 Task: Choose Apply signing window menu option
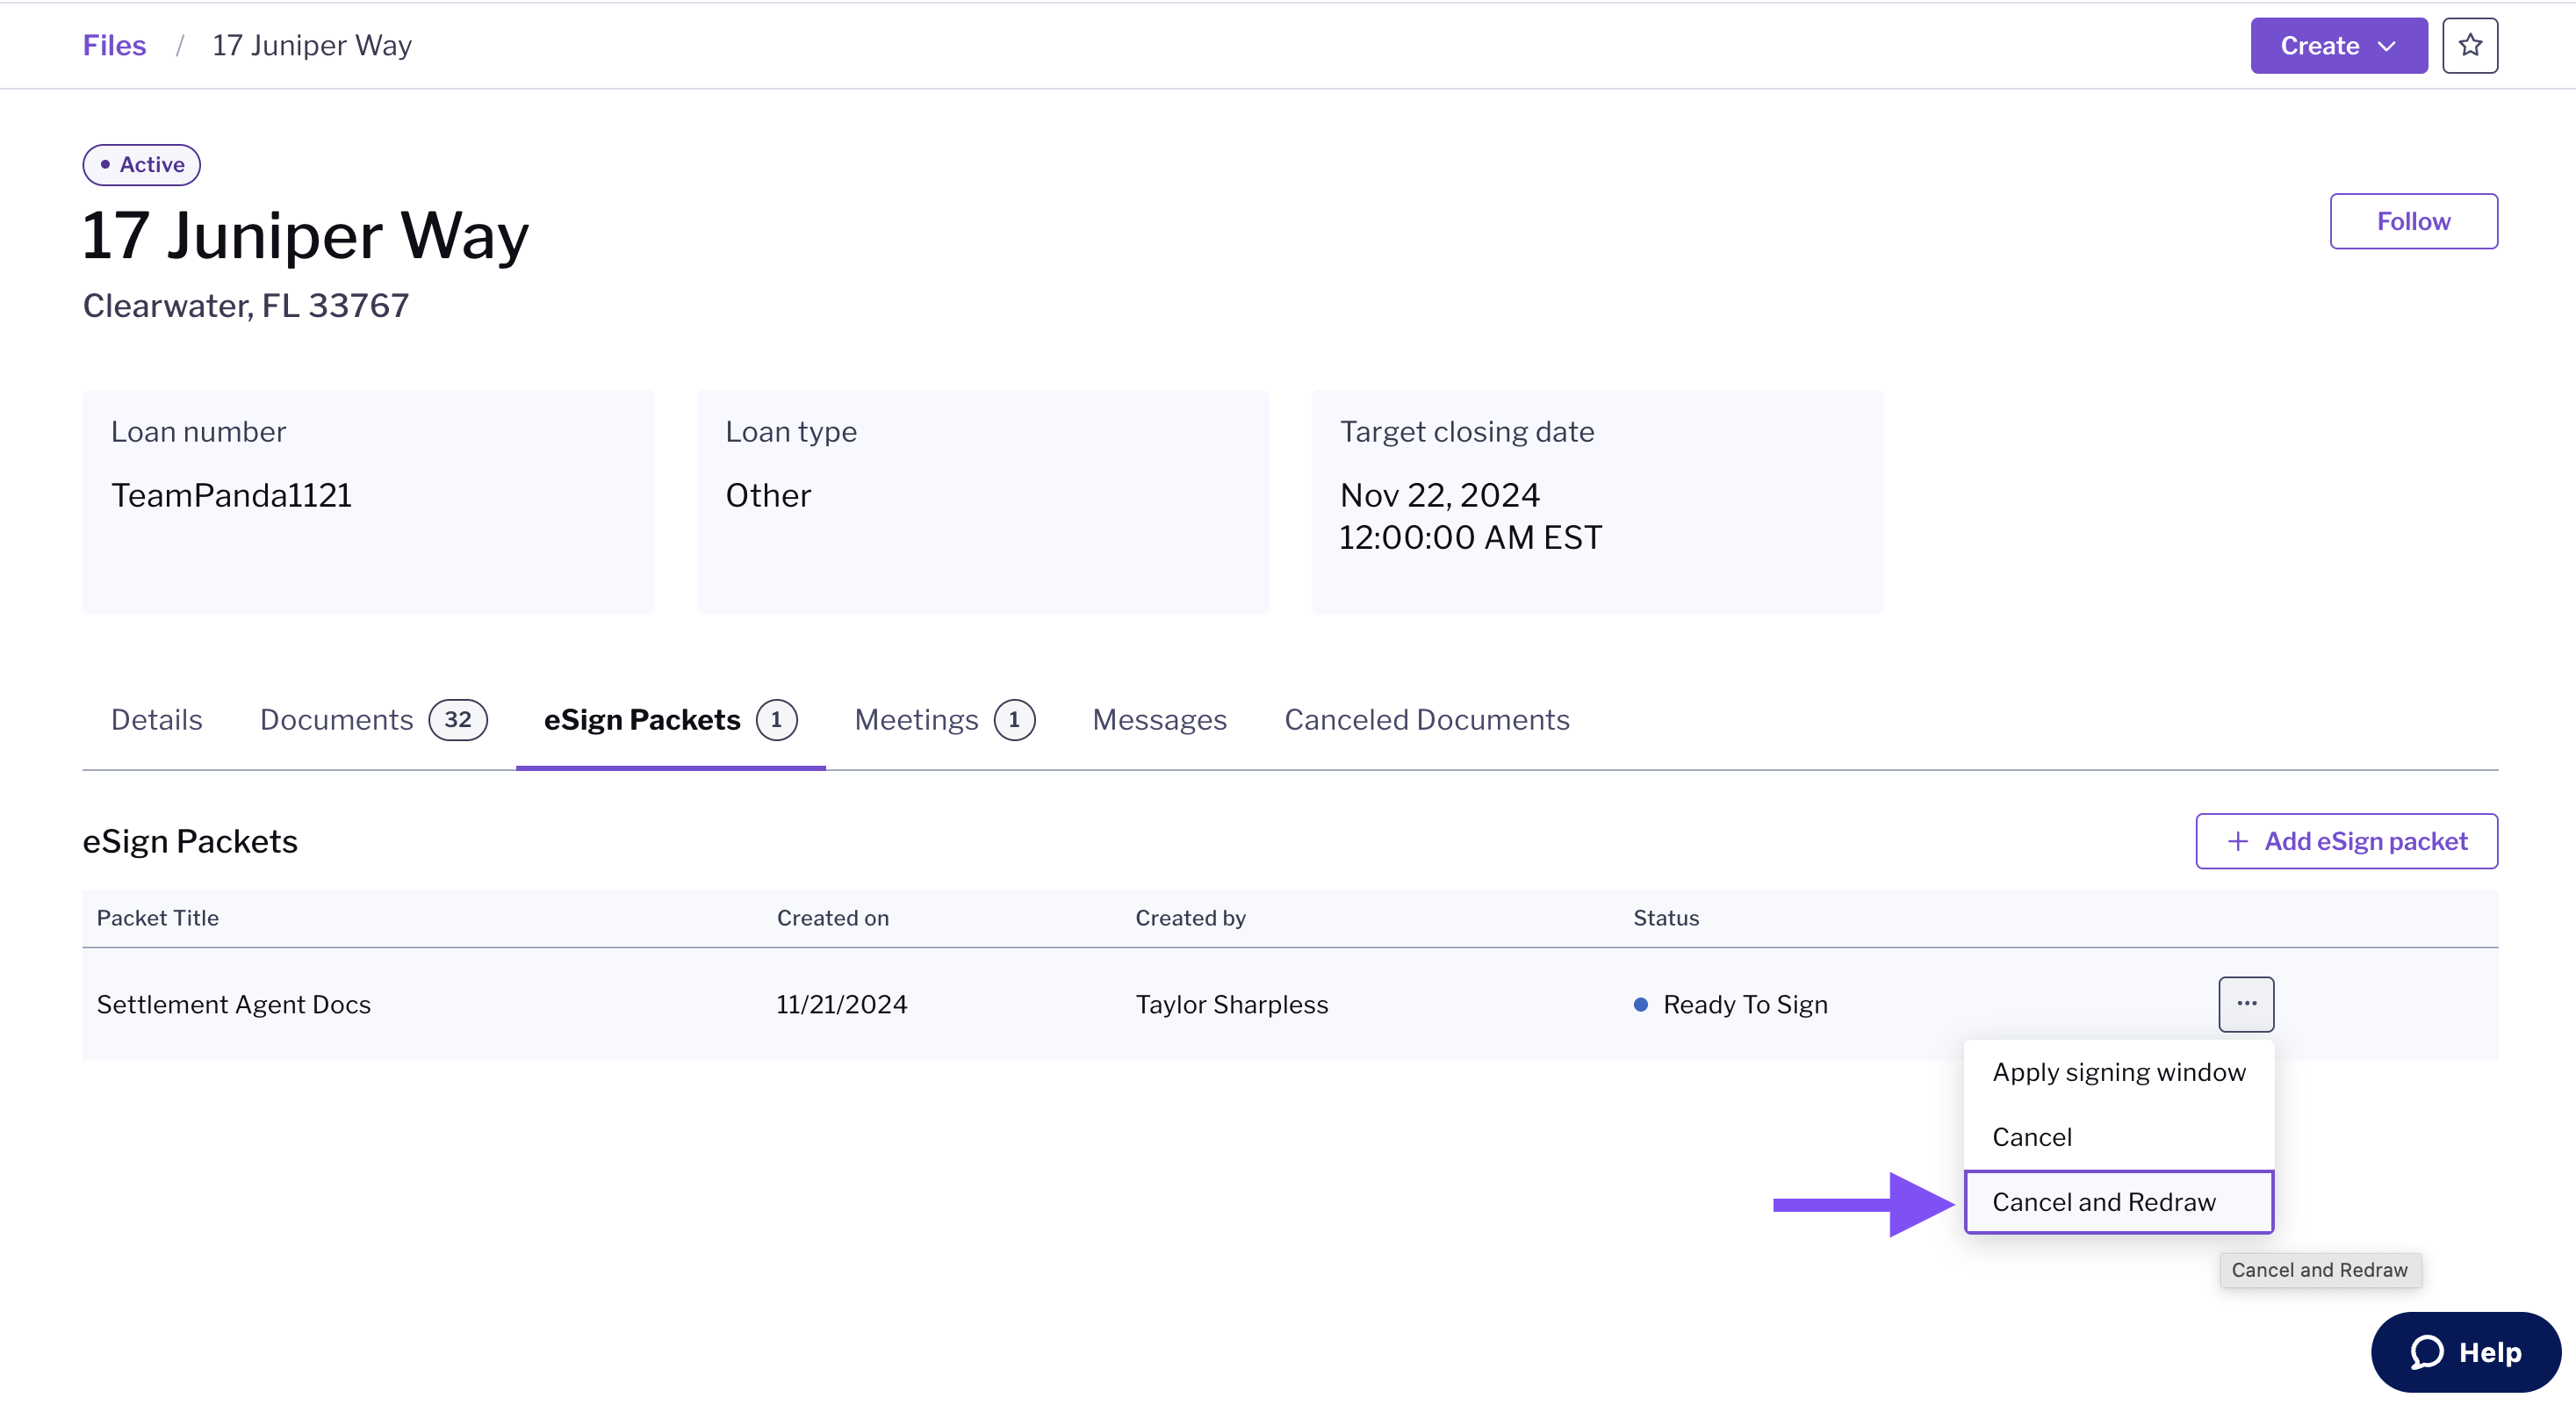click(2118, 1071)
